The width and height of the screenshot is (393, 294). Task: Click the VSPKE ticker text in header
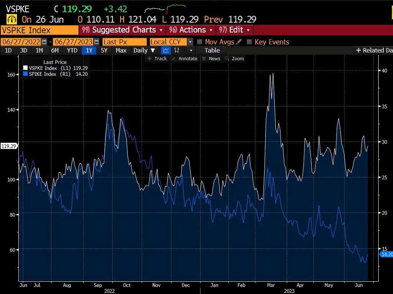(18, 9)
